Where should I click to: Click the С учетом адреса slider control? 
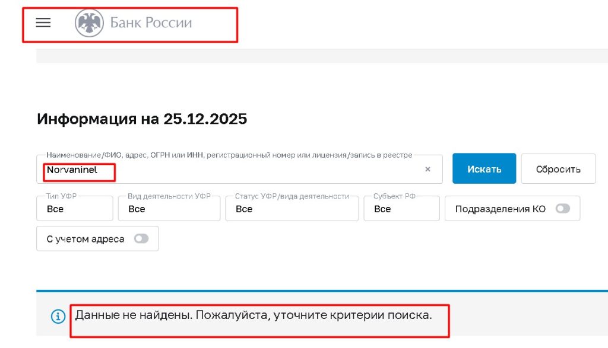140,238
